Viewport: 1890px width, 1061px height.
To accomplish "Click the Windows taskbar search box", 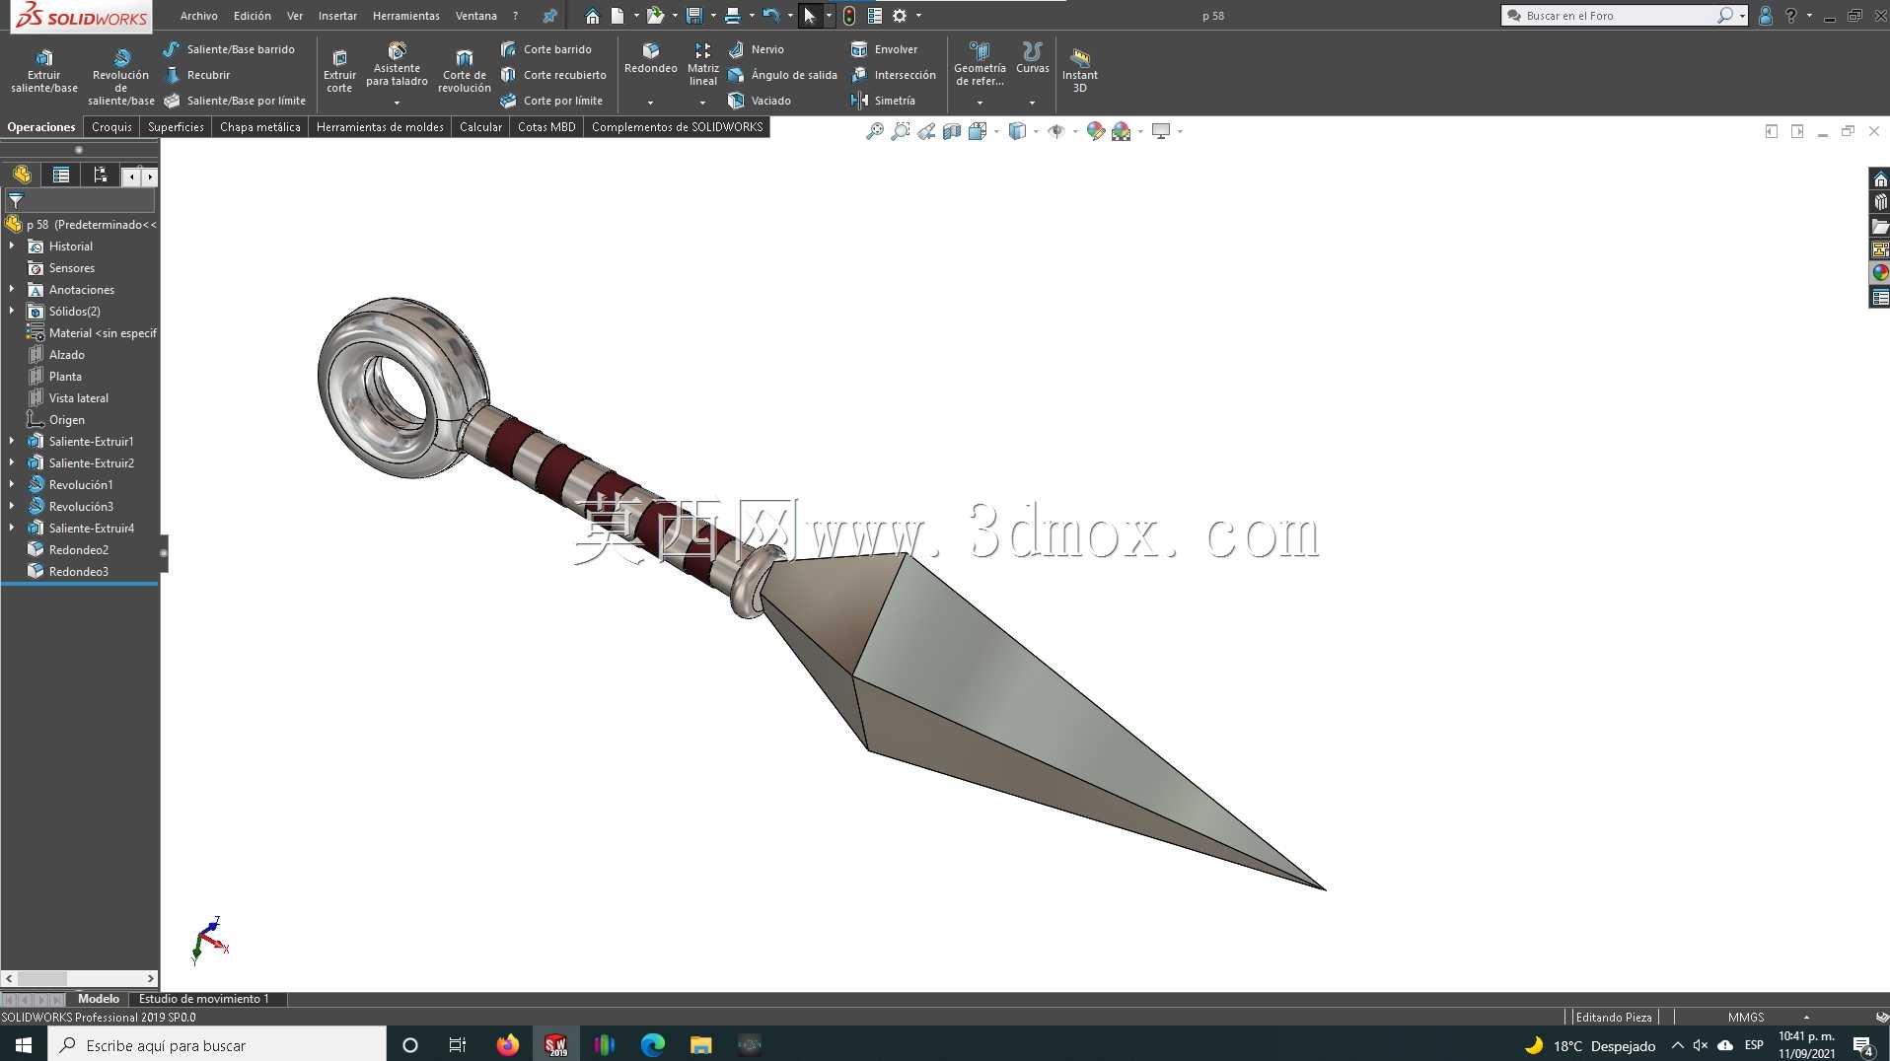I will pyautogui.click(x=217, y=1044).
